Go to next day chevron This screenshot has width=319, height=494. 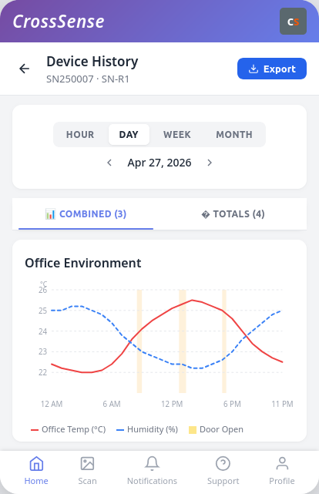coord(210,163)
